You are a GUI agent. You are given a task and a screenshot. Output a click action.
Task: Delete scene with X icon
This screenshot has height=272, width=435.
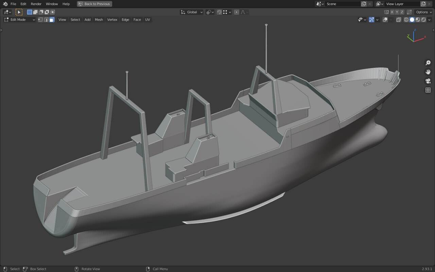370,4
